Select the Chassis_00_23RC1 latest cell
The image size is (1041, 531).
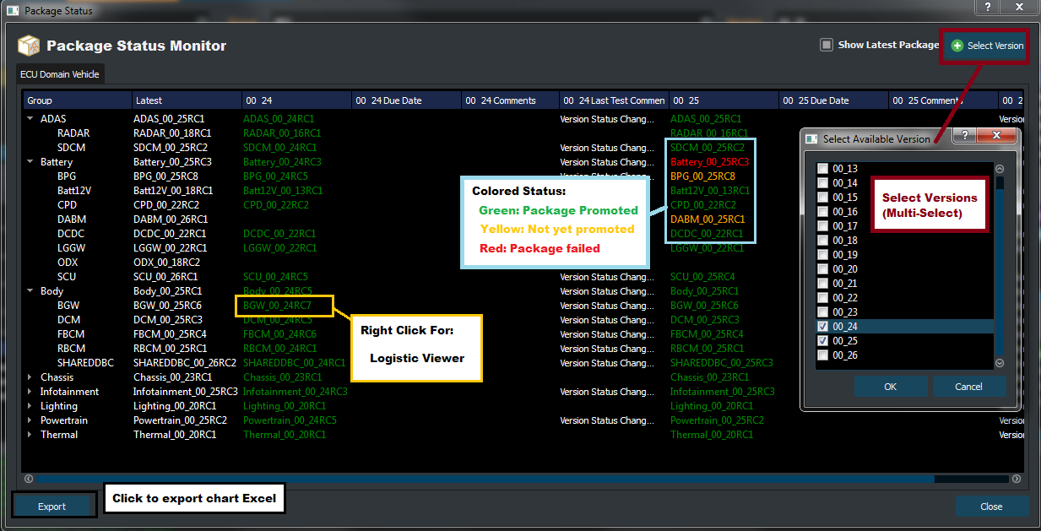pyautogui.click(x=173, y=377)
